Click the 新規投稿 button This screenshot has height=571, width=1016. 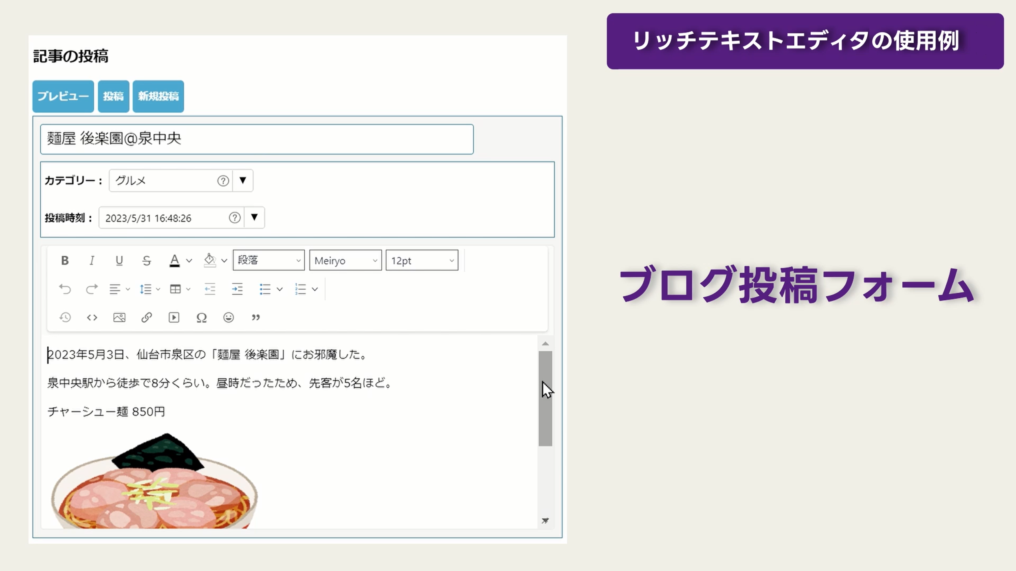click(x=158, y=96)
